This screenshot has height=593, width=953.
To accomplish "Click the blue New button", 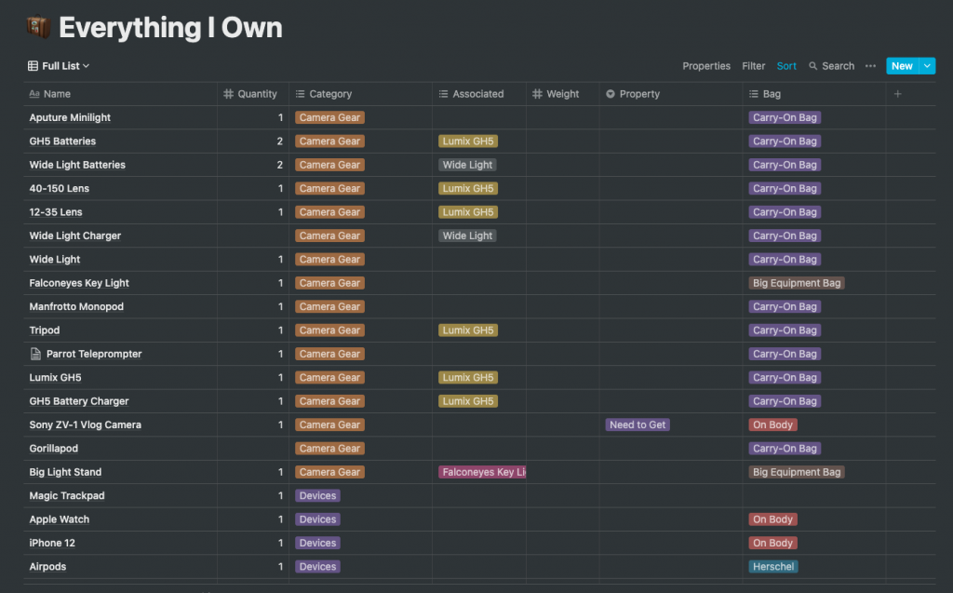I will point(901,66).
